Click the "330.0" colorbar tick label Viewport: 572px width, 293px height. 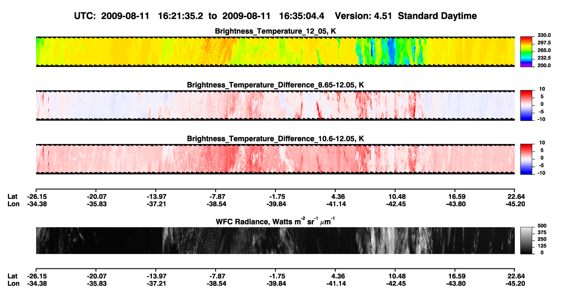pyautogui.click(x=544, y=35)
